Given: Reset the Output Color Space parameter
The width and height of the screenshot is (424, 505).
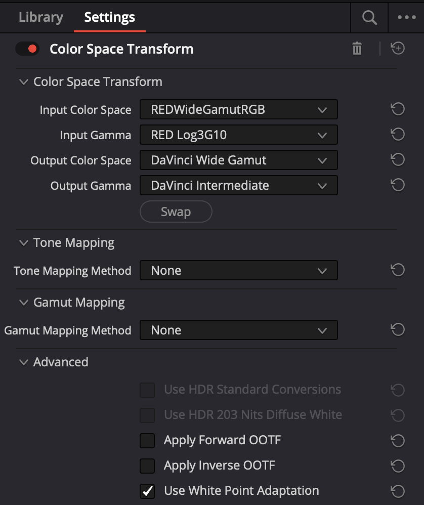Looking at the screenshot, I should pos(398,160).
